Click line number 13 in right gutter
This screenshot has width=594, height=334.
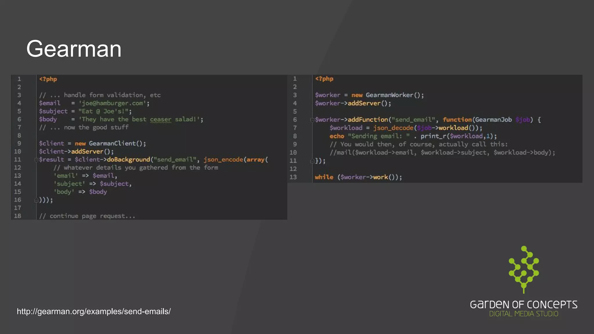[293, 177]
